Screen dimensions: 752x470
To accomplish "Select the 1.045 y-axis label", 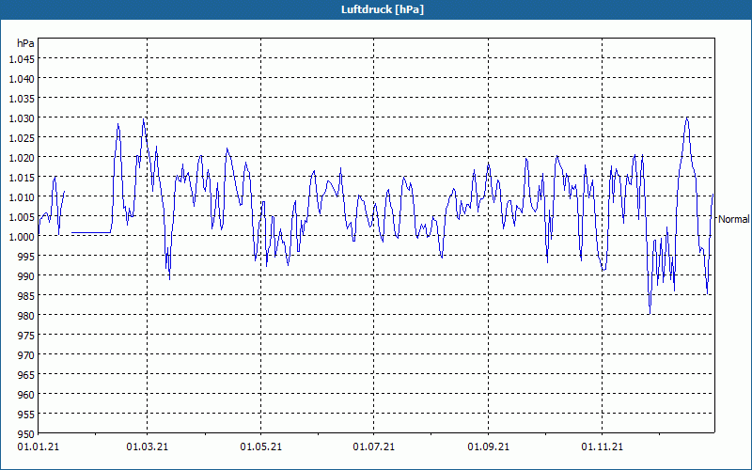I will pos(22,59).
